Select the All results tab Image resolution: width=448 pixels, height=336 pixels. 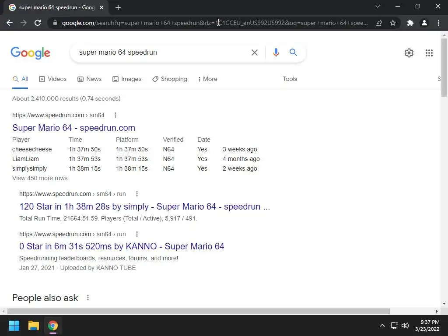pyautogui.click(x=20, y=79)
